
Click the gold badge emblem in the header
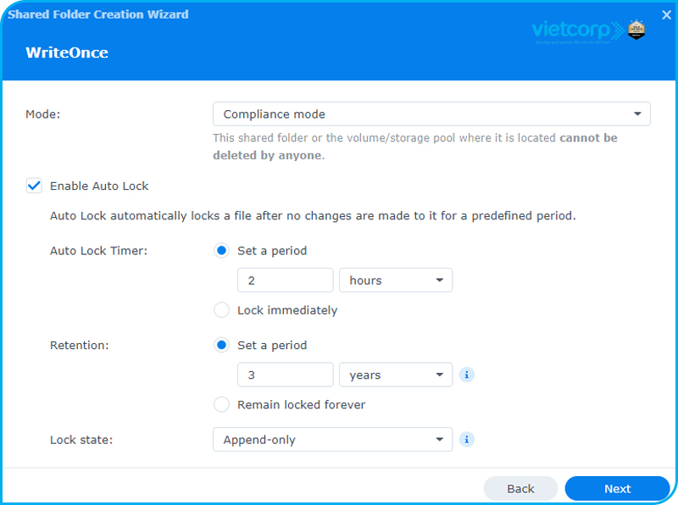[636, 31]
